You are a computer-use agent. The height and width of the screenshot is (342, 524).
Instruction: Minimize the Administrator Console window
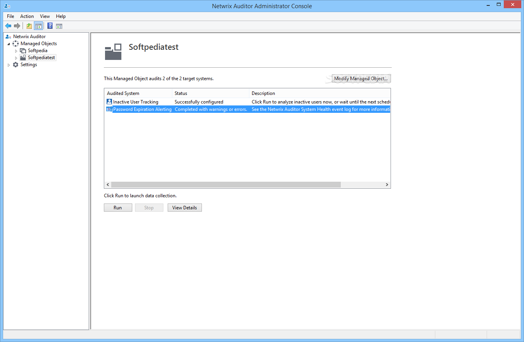(x=488, y=5)
